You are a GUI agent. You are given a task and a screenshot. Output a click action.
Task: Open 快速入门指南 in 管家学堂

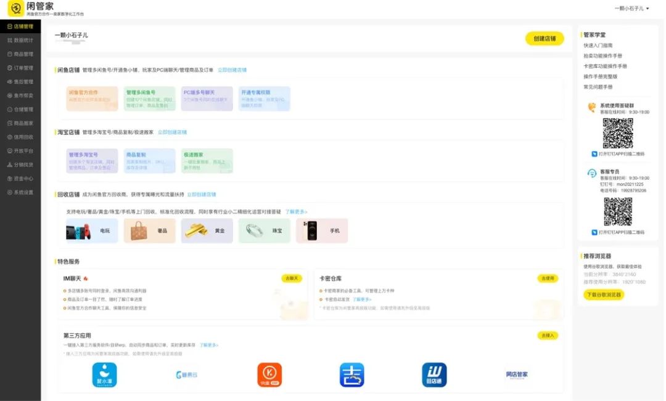(x=598, y=46)
